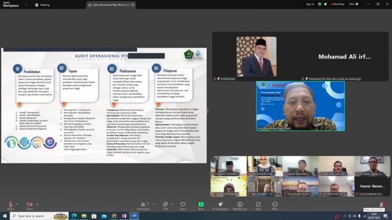Open the Zoom Workplace dropdown arrow
The image size is (392, 220).
click(26, 4)
